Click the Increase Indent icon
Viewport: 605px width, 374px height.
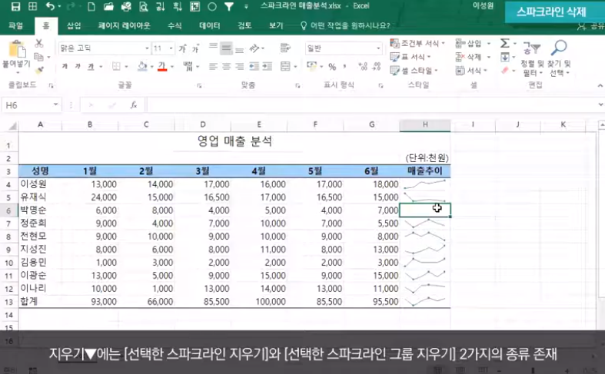pos(268,66)
